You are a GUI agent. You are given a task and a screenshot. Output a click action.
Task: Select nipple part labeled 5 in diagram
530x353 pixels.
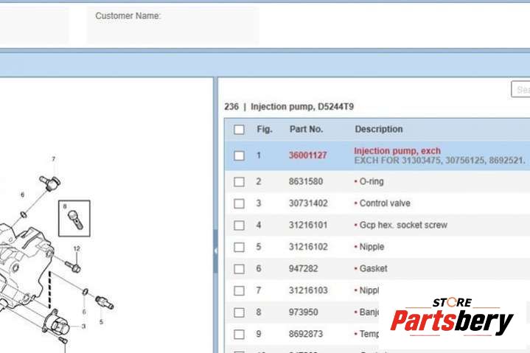104,302
